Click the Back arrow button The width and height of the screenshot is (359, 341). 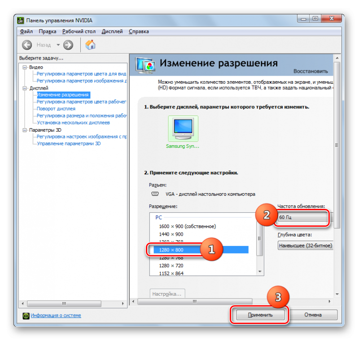point(27,45)
